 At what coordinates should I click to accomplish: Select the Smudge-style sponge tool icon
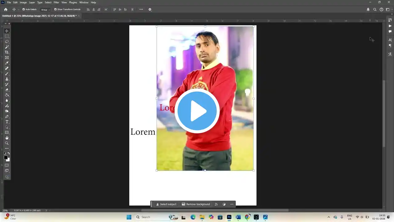(7, 111)
